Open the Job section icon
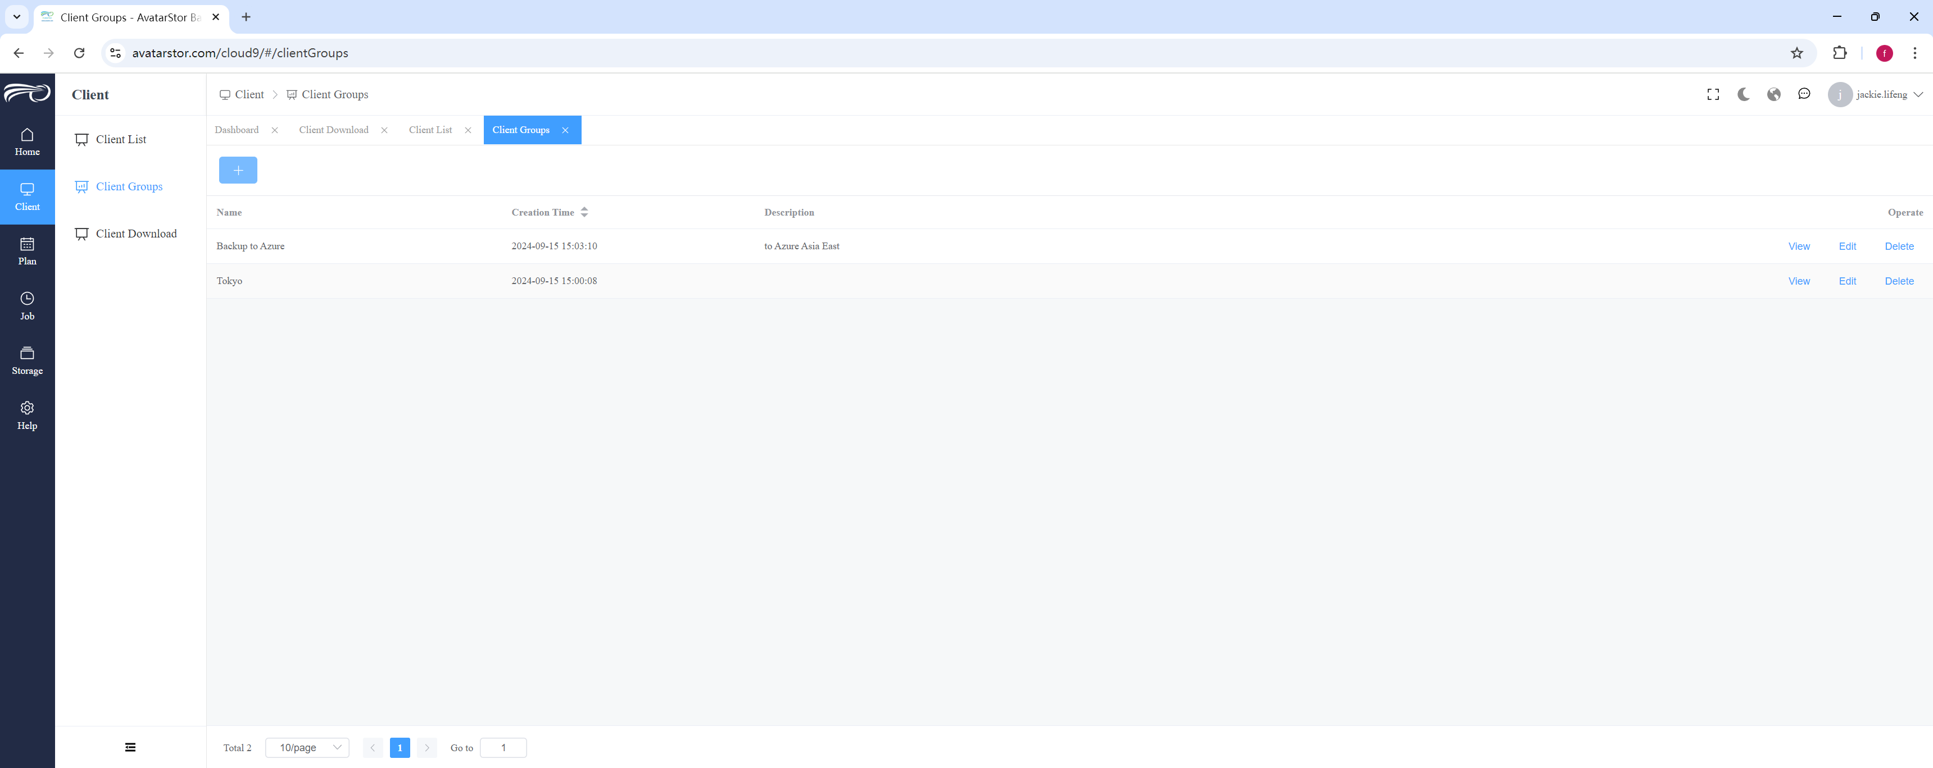 tap(27, 299)
